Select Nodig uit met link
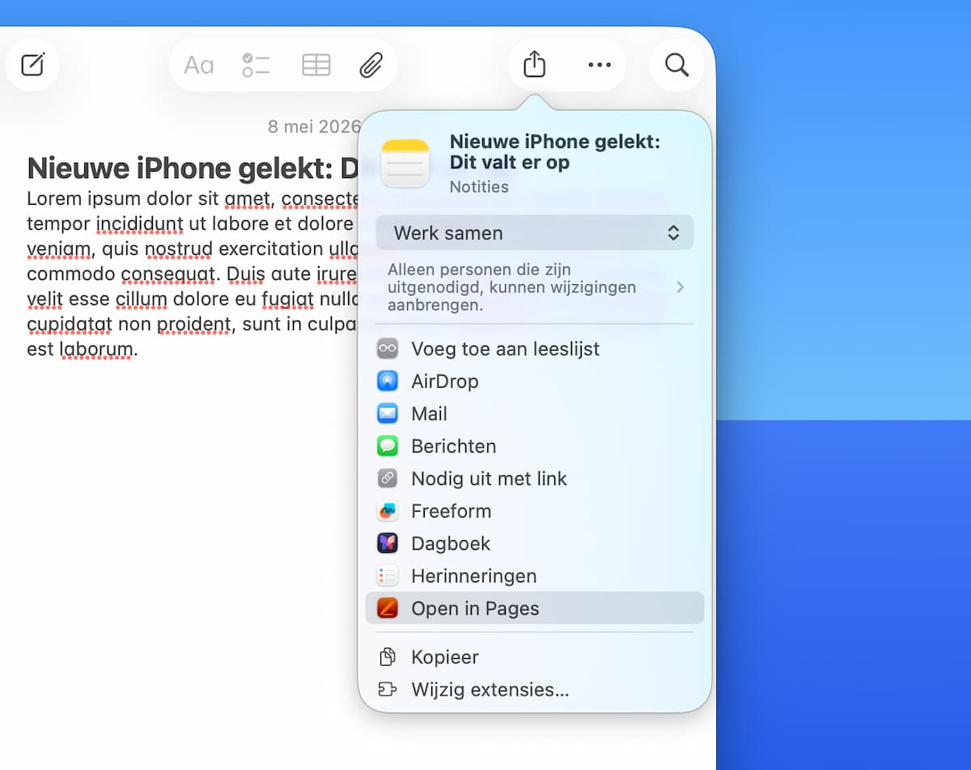Screen dimensions: 971x770 (534, 479)
